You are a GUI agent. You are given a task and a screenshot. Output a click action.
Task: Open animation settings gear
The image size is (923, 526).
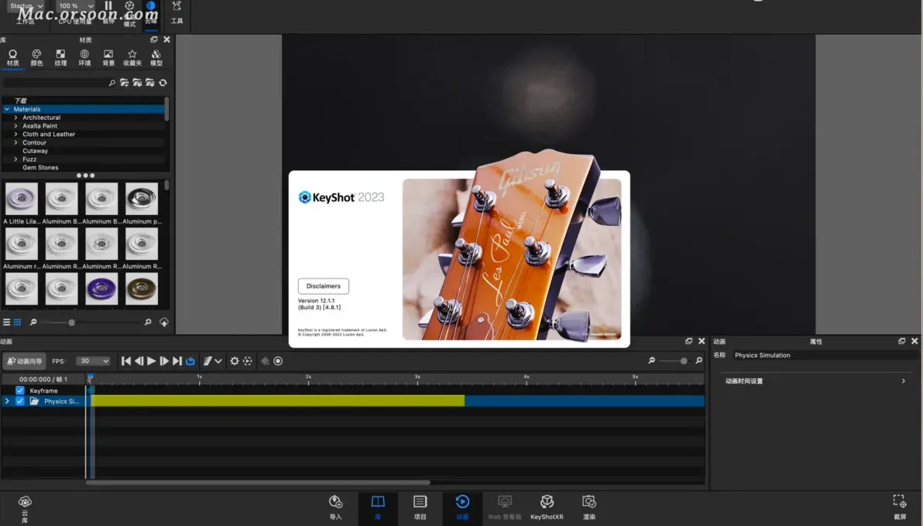(x=235, y=361)
